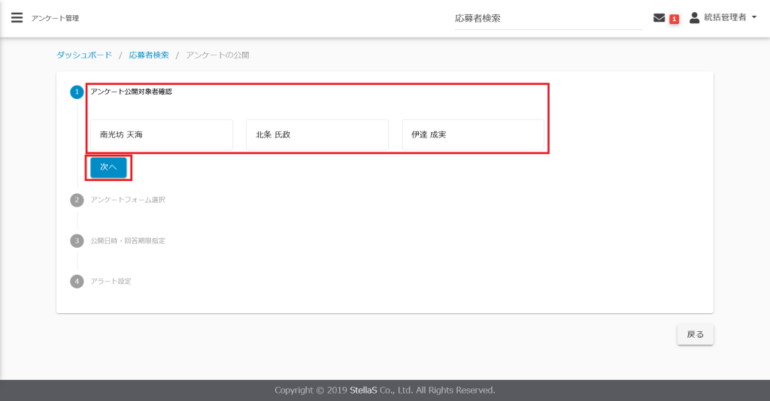Select the 南光坊 天海 applicant card
The image size is (770, 401).
click(x=161, y=135)
